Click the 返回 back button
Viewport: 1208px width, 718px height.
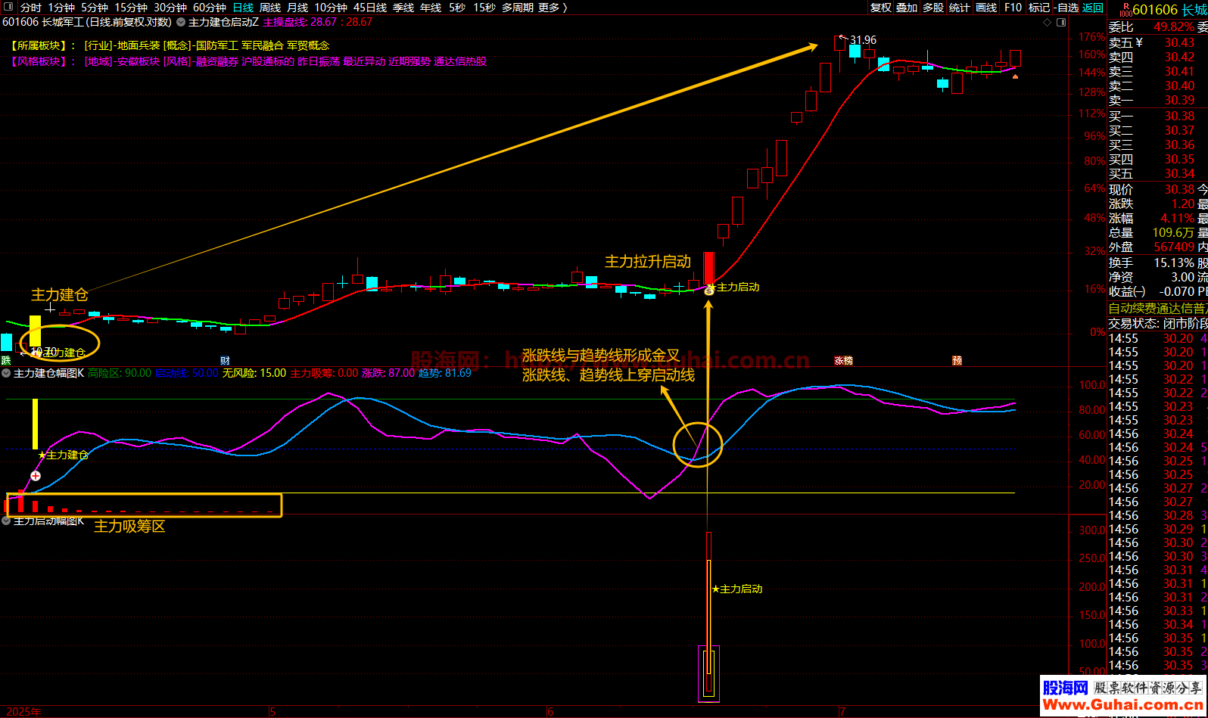pos(1093,8)
